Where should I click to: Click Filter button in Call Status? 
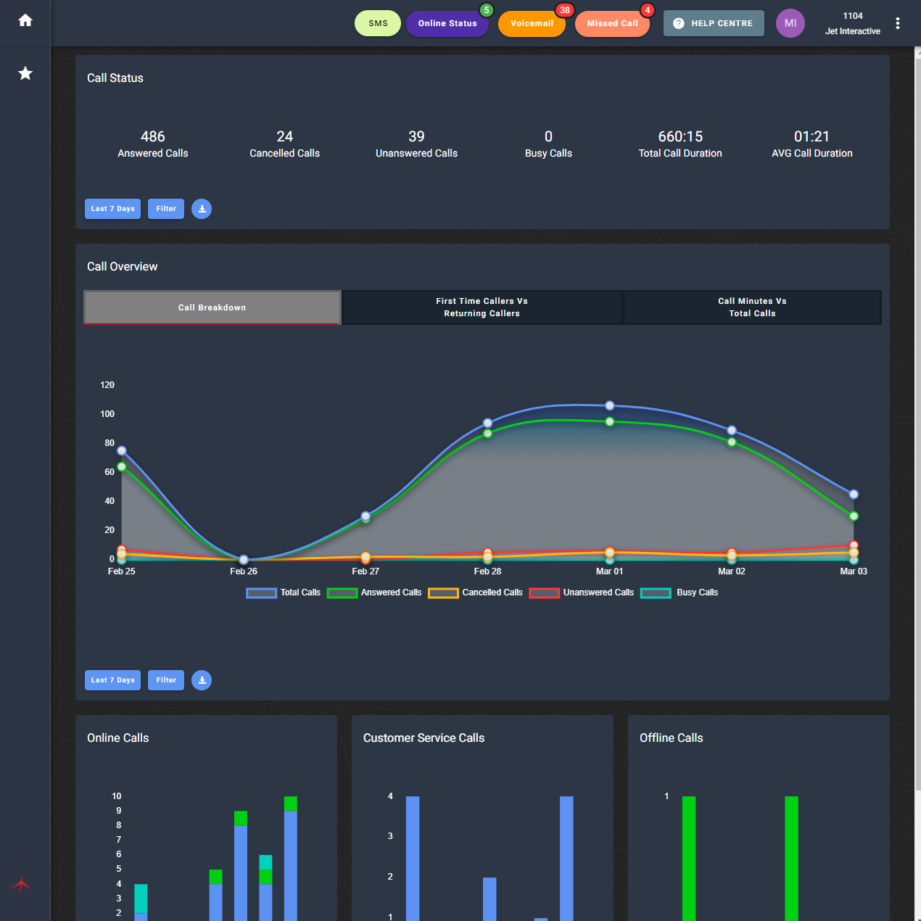pos(166,209)
